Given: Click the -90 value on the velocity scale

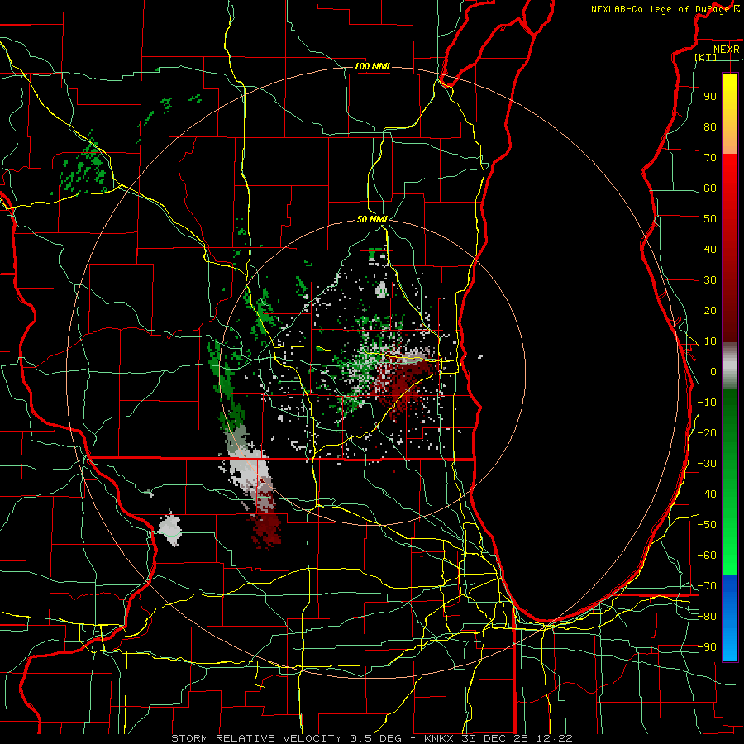Looking at the screenshot, I should [x=707, y=647].
